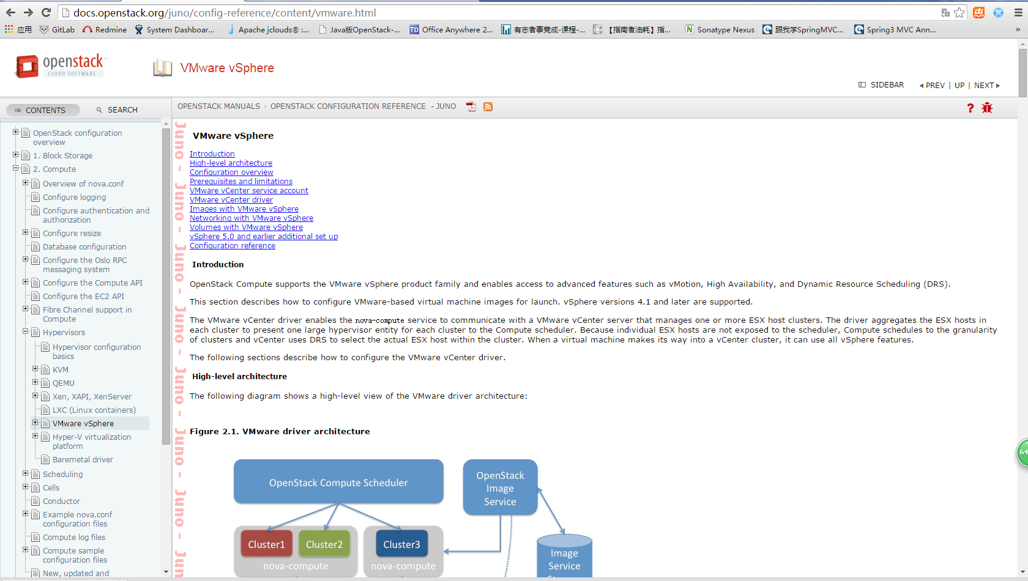Open Chrome hamburger menu

pos(1018,12)
